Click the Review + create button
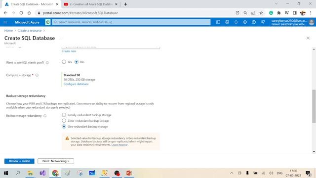 click(19, 161)
